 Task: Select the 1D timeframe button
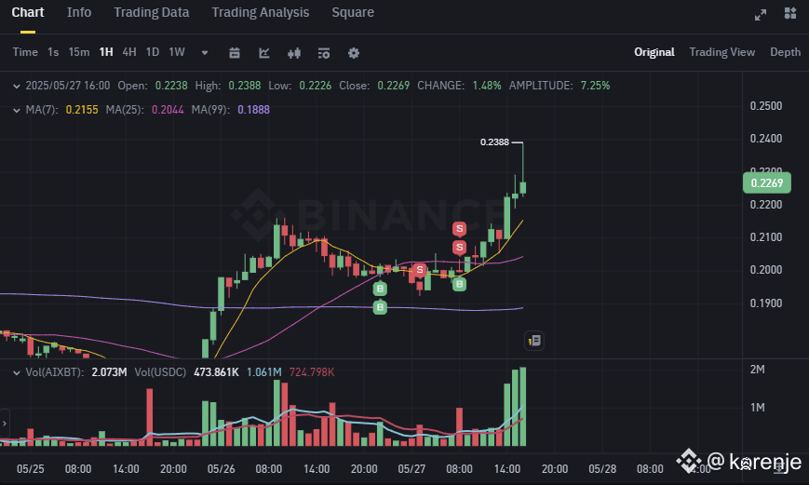tap(152, 52)
